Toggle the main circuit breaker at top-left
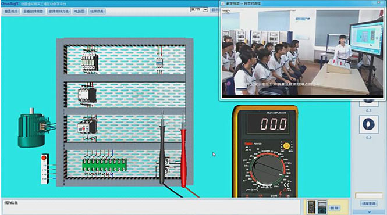 click(x=90, y=62)
